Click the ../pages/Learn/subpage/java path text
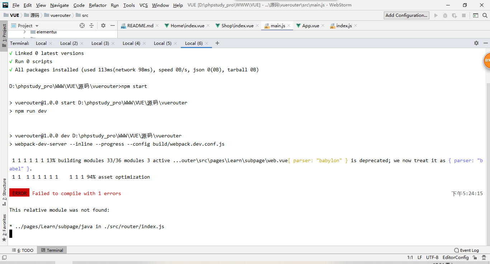Screen dimensions: 490x264 click(53, 226)
